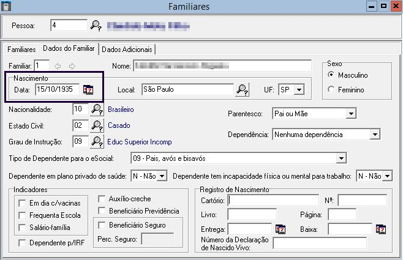Click the Cartório input field
Screen dimensions: 403x260
point(273,200)
